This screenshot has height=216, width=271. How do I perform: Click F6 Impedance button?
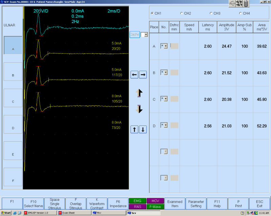pos(118,204)
